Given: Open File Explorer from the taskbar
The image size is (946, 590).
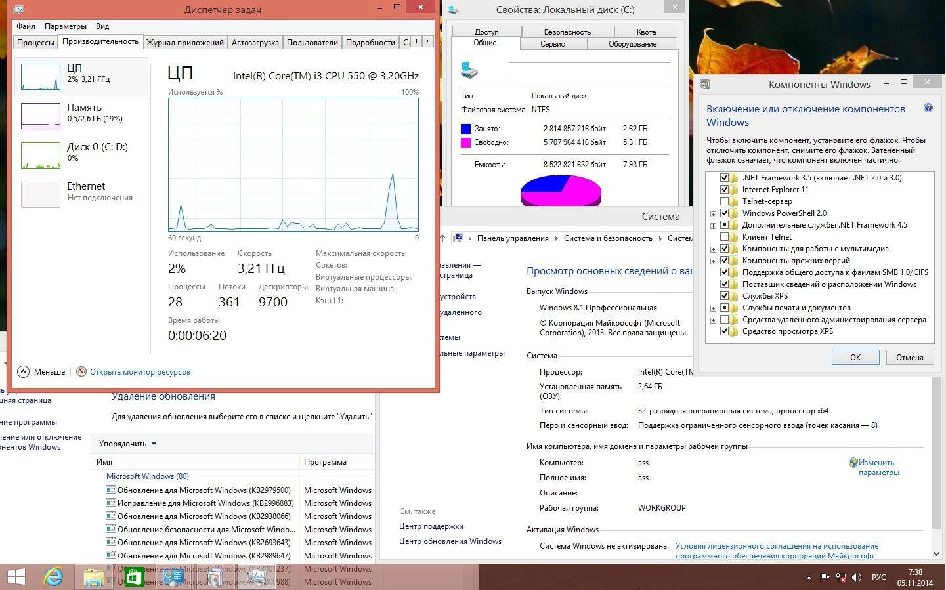Looking at the screenshot, I should tap(94, 577).
